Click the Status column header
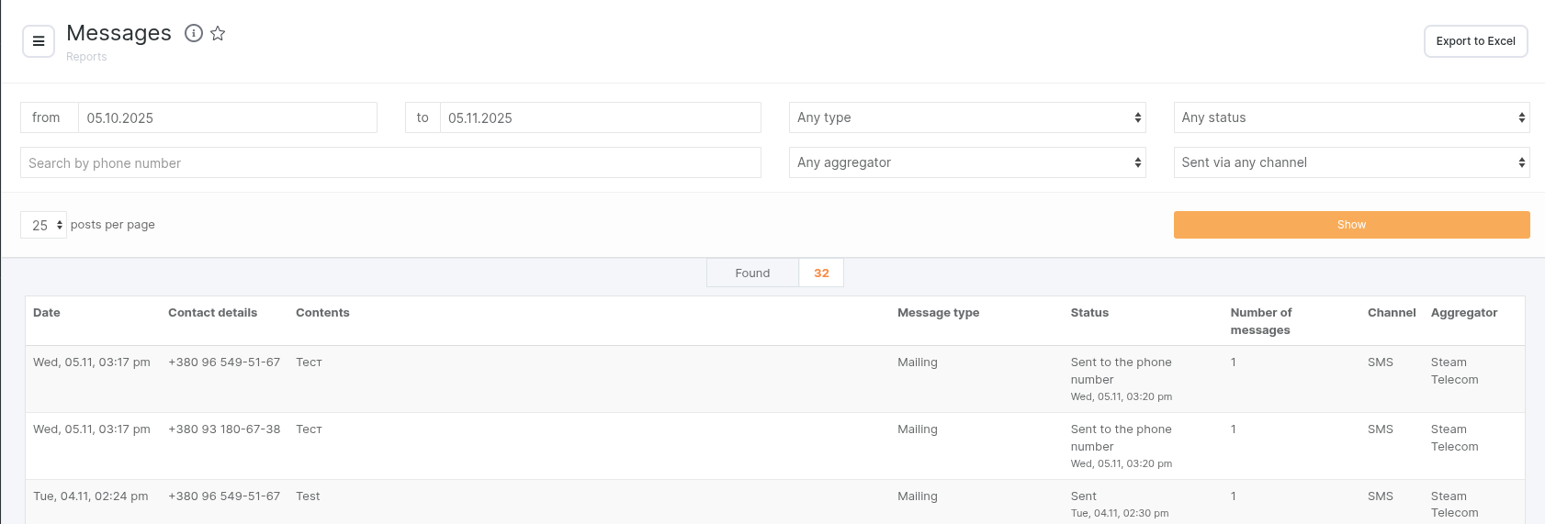The height and width of the screenshot is (524, 1545). [x=1089, y=313]
